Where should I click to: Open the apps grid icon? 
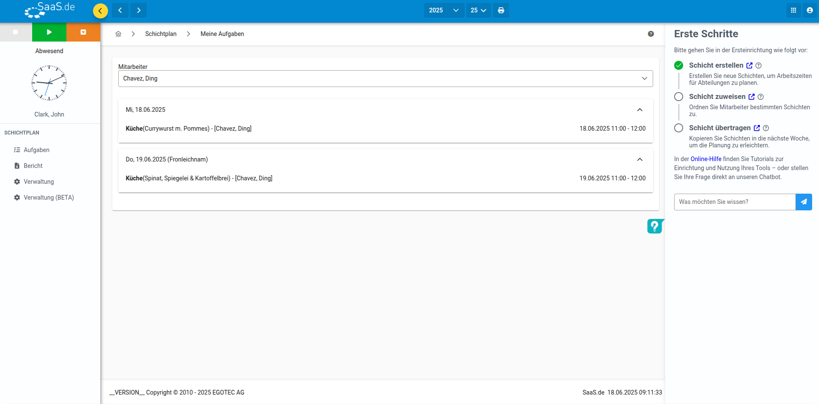[794, 10]
